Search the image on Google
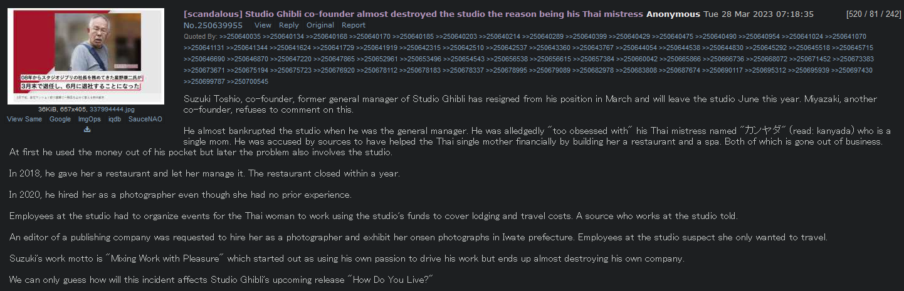 tap(60, 119)
